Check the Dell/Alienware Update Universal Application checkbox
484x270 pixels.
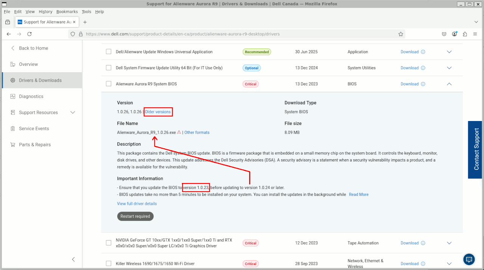(x=109, y=52)
